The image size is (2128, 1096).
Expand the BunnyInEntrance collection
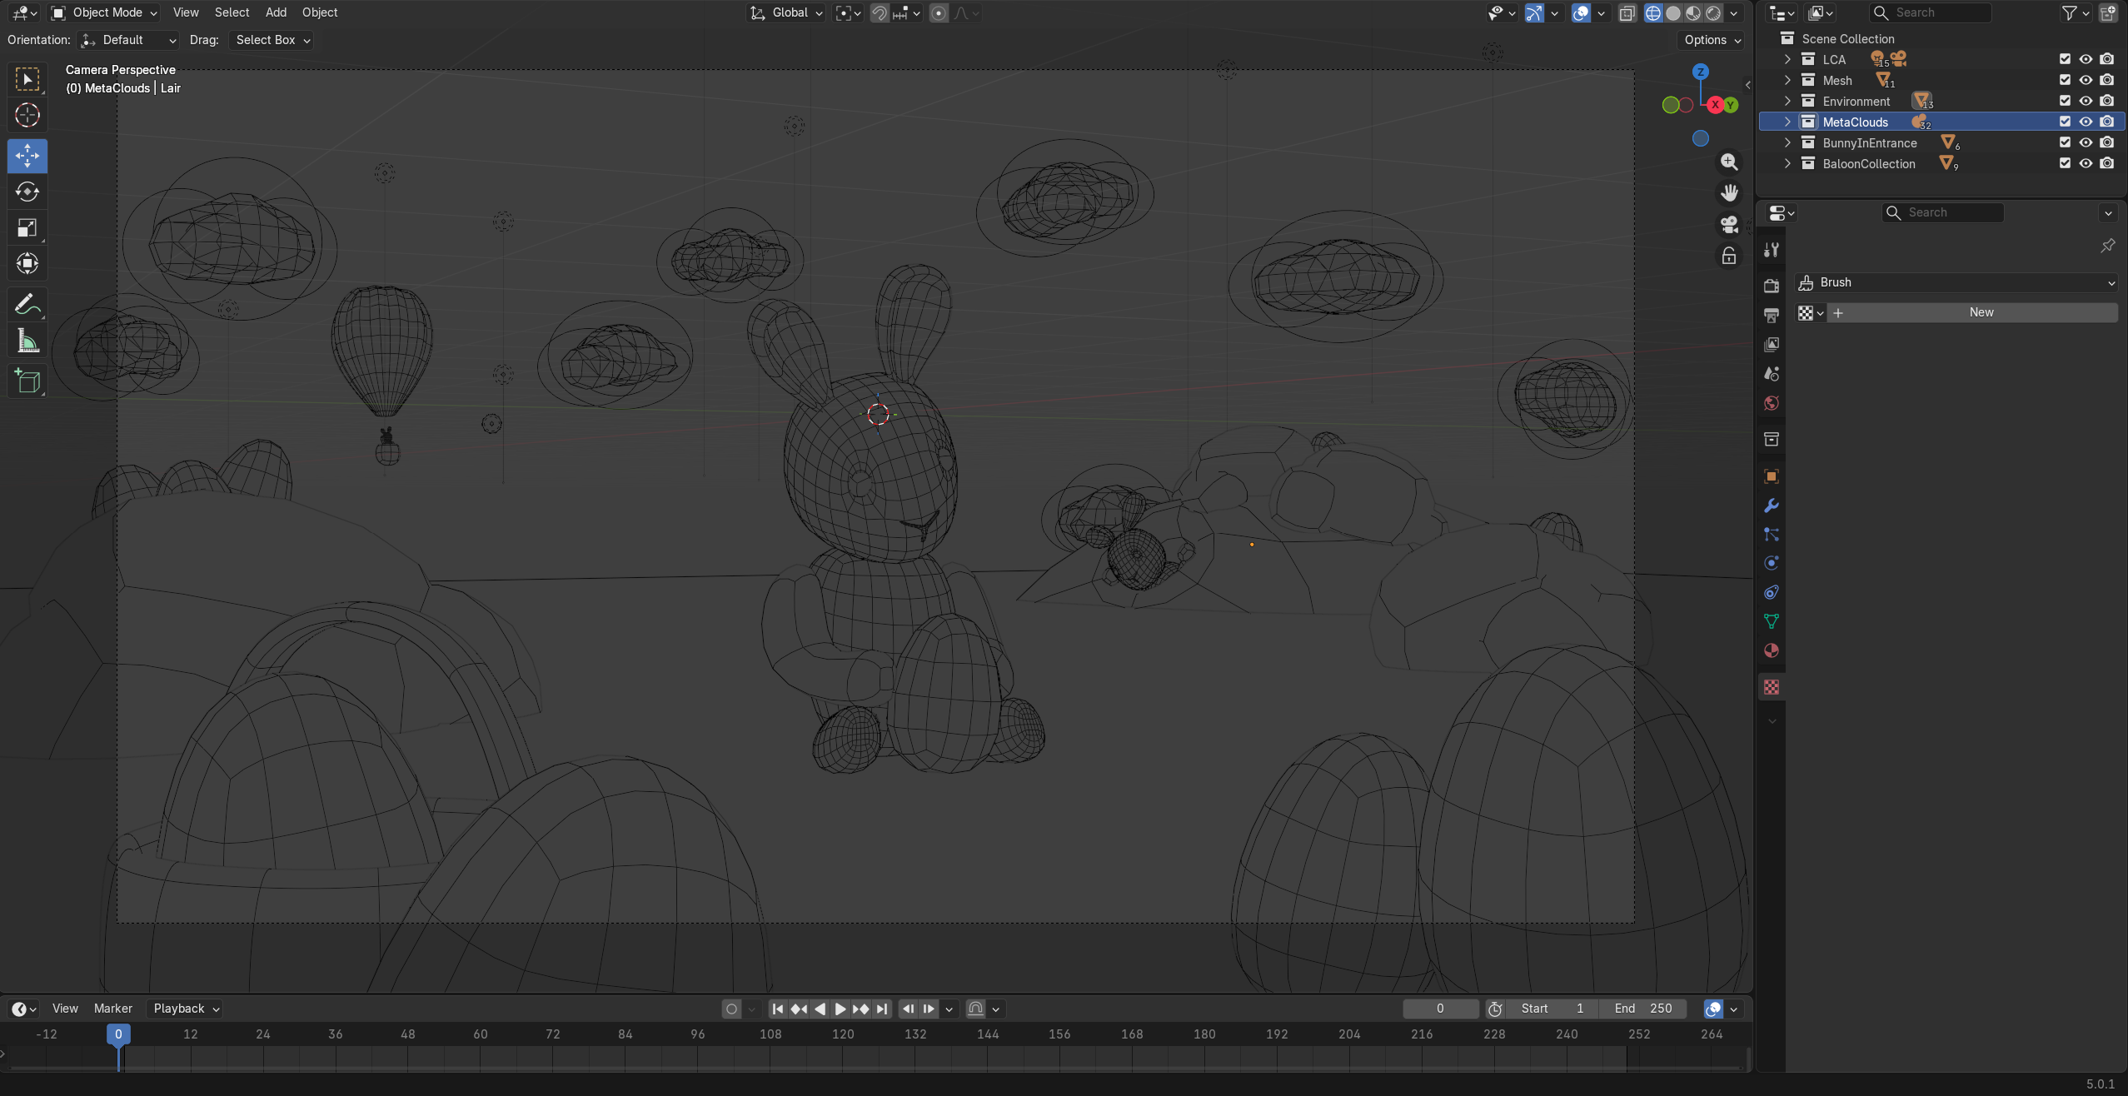point(1787,142)
